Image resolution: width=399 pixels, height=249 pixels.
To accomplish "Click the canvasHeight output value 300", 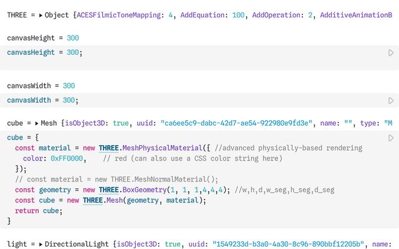I will coord(73,38).
